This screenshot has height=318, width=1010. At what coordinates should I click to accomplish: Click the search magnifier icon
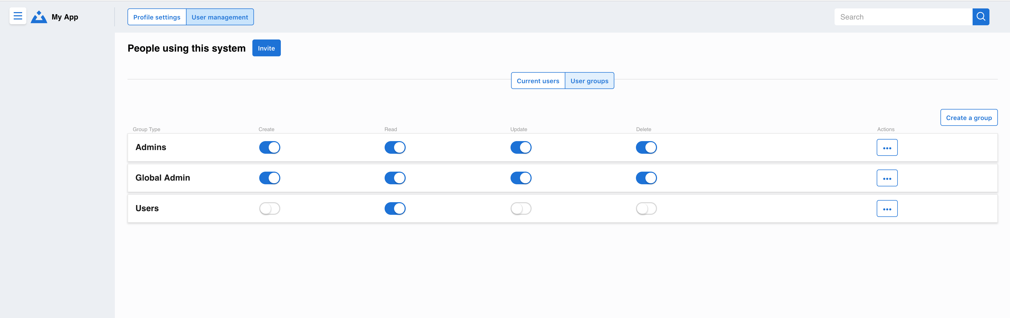coord(981,17)
